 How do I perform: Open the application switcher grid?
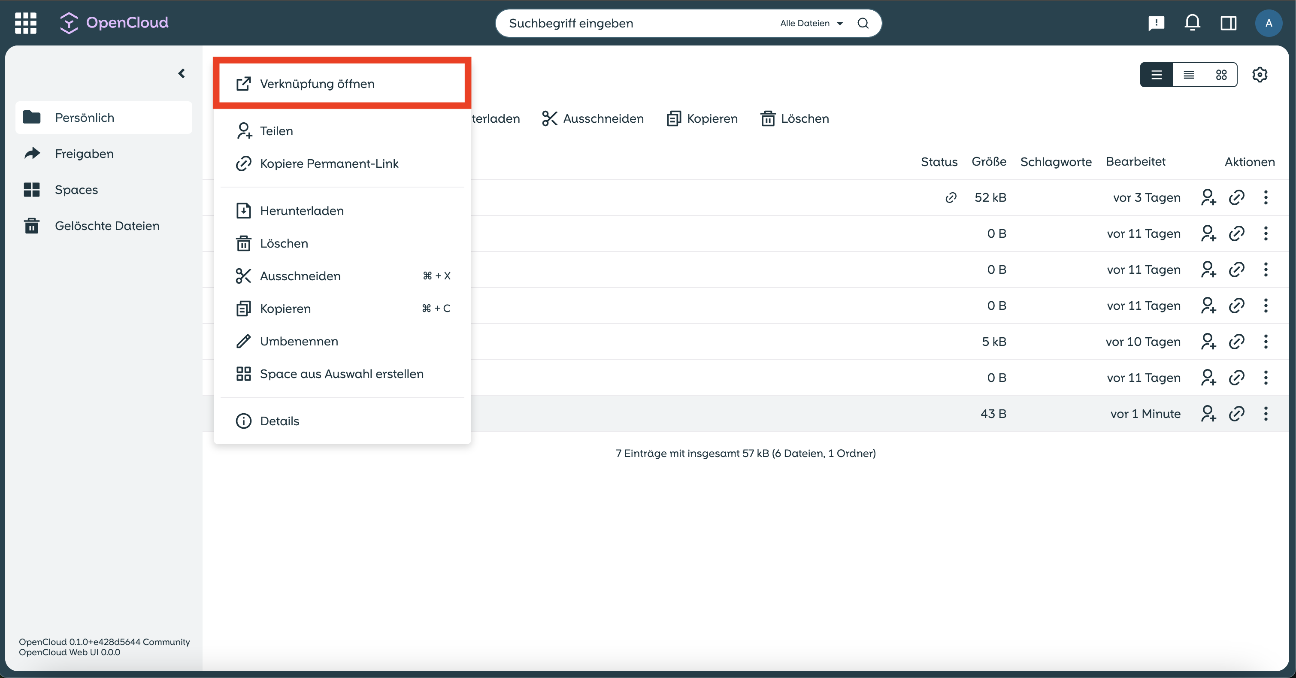[x=26, y=23]
